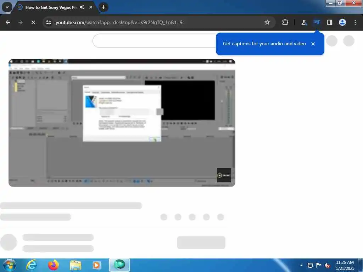This screenshot has height=272, width=363.
Task: Mute the tab's audio speaker icon
Action: point(82,7)
